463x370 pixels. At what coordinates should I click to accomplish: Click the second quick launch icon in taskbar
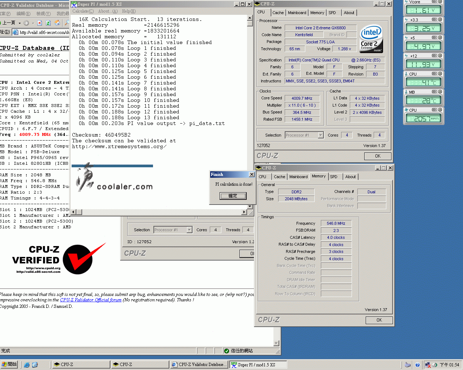pyautogui.click(x=35, y=365)
